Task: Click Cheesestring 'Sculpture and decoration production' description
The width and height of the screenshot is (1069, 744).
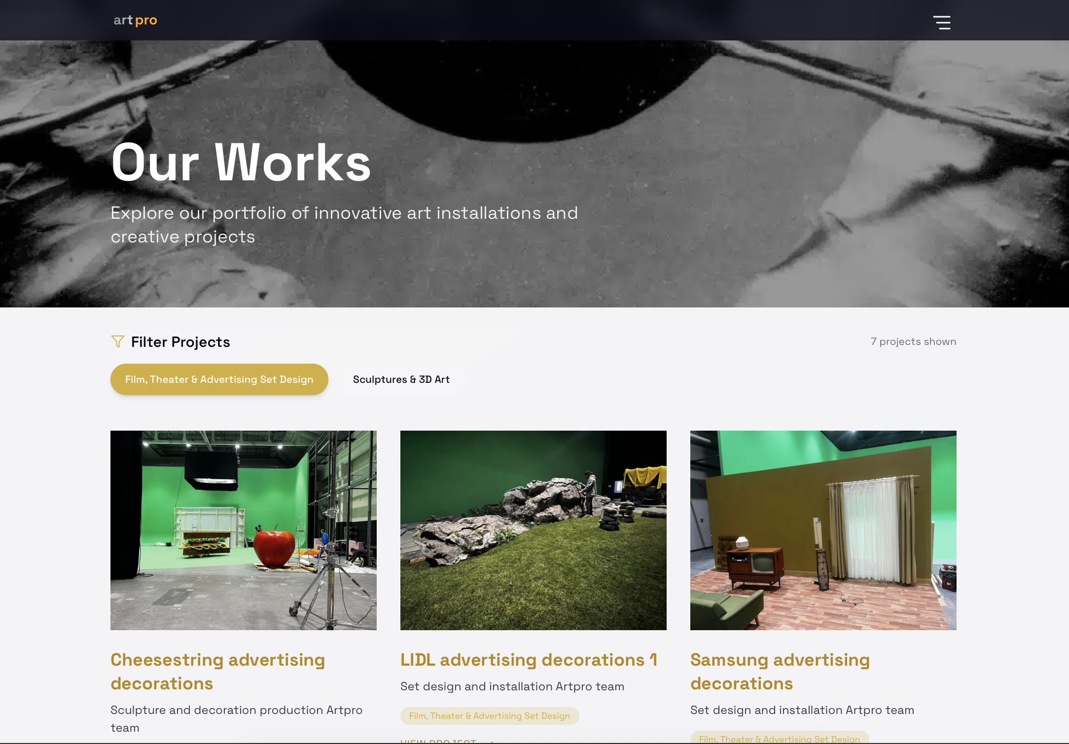Action: pyautogui.click(x=237, y=719)
